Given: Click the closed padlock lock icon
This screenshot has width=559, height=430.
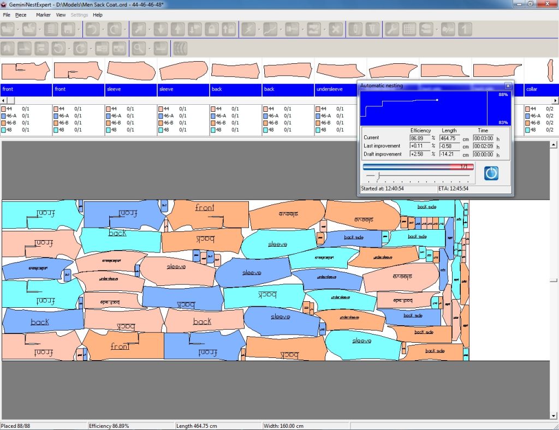Looking at the screenshot, I should tap(211, 29).
